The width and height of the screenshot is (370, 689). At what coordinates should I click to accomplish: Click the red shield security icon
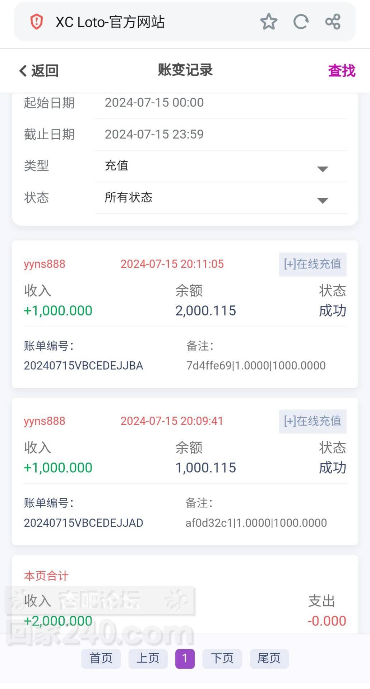[37, 22]
